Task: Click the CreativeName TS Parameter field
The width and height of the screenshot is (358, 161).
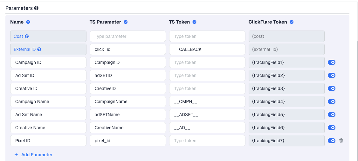Action: [128, 127]
